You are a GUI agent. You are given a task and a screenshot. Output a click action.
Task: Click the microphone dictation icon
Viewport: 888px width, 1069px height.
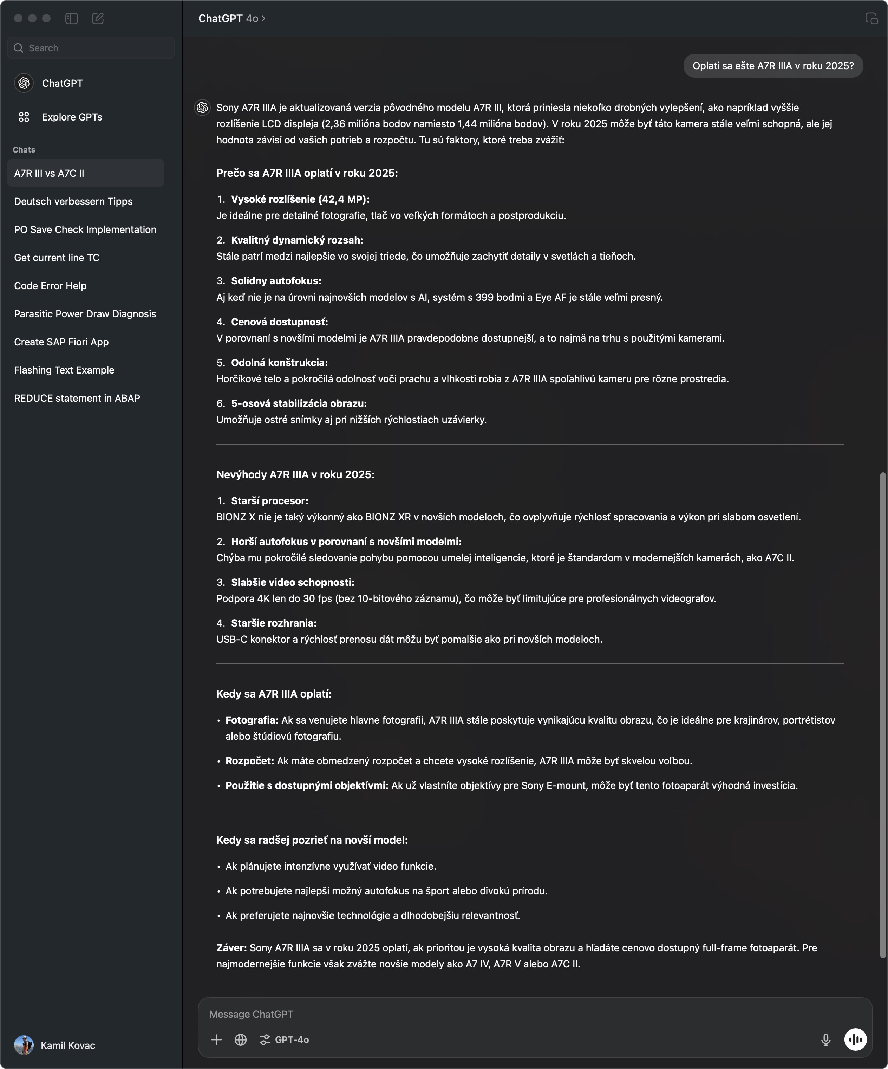coord(825,1039)
